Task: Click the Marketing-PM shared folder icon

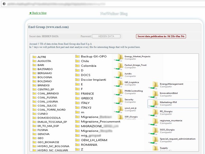Action: [x=154, y=104]
